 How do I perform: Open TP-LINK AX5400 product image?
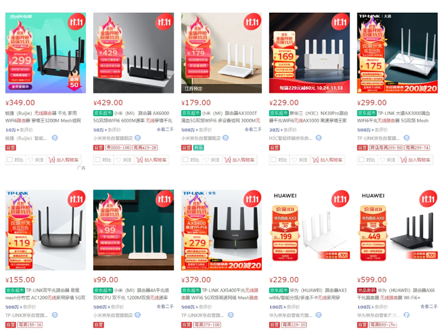click(x=221, y=230)
